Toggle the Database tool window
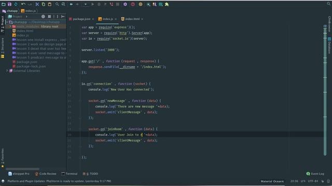This screenshot has width=332, height=186. (329, 45)
